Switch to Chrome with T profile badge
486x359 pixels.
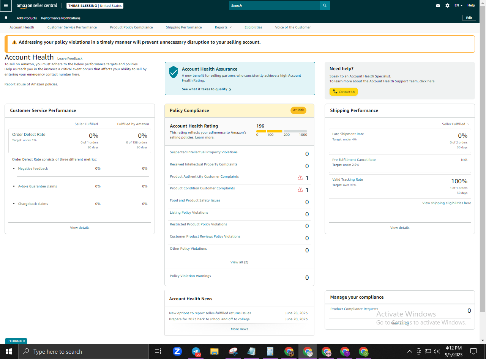pos(345,351)
